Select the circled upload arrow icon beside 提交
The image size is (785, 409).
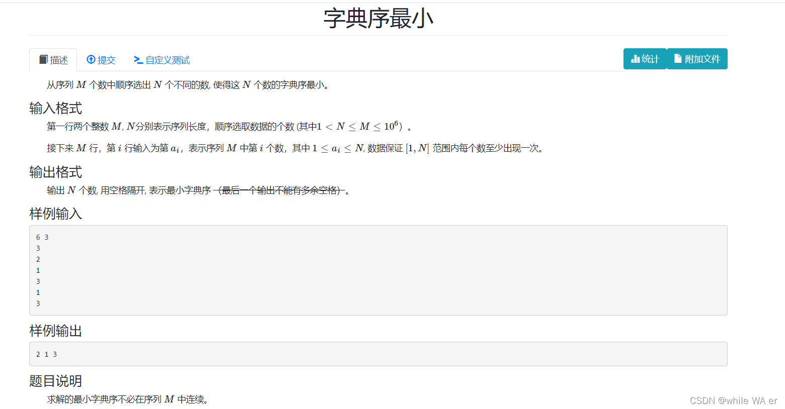tap(91, 60)
